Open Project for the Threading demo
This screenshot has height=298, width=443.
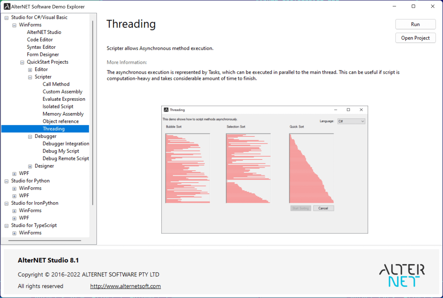415,38
